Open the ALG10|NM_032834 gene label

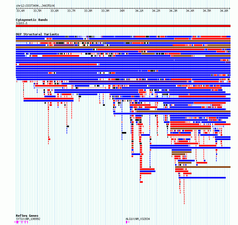[138, 219]
